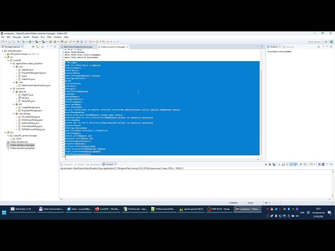Select FavoritesDialog.java in the tree

click(30, 117)
